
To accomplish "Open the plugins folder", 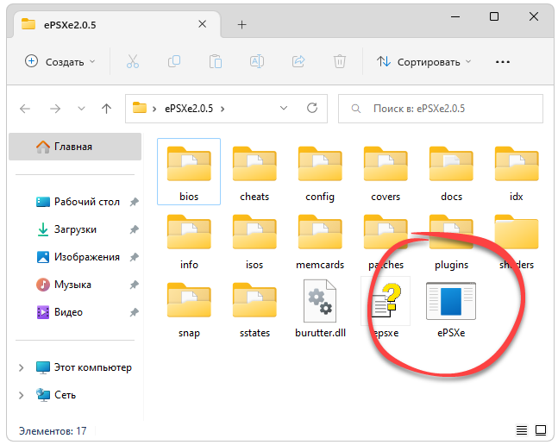I will [x=451, y=241].
